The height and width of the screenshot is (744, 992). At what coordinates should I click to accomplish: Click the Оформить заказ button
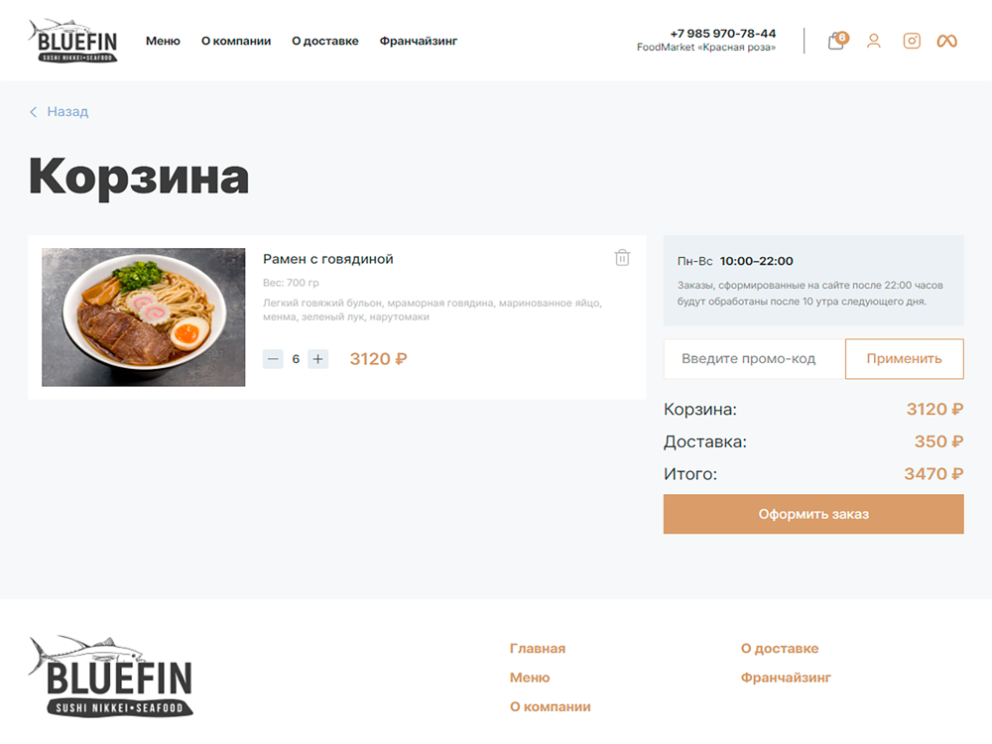coord(813,514)
